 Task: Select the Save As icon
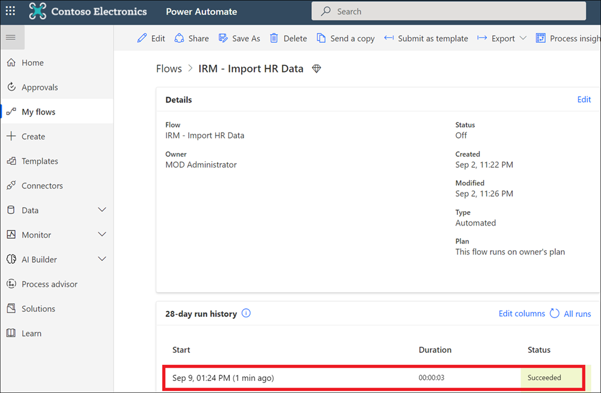(223, 38)
